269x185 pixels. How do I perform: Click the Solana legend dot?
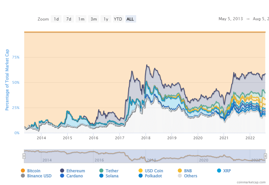pyautogui.click(x=102, y=176)
